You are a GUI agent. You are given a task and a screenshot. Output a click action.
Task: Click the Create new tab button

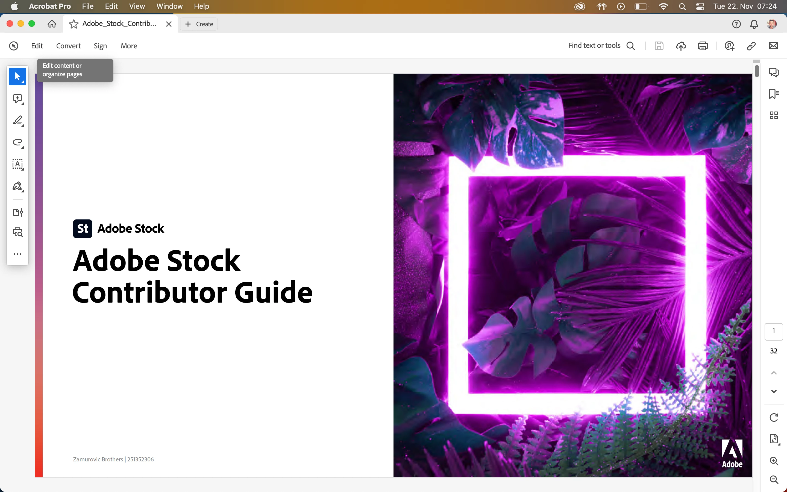[x=199, y=24]
